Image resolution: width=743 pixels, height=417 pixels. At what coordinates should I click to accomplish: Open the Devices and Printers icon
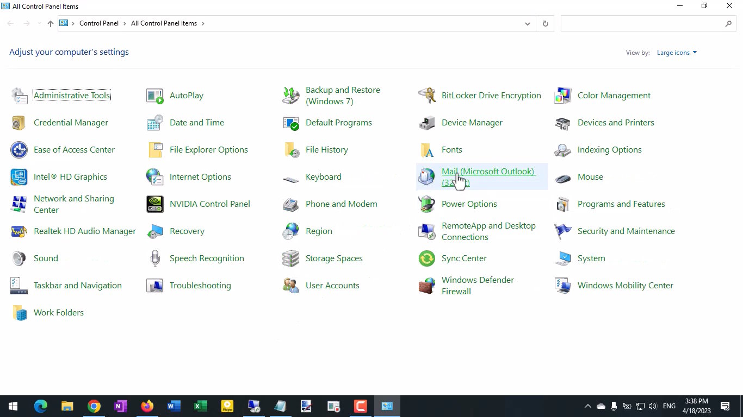(x=563, y=123)
